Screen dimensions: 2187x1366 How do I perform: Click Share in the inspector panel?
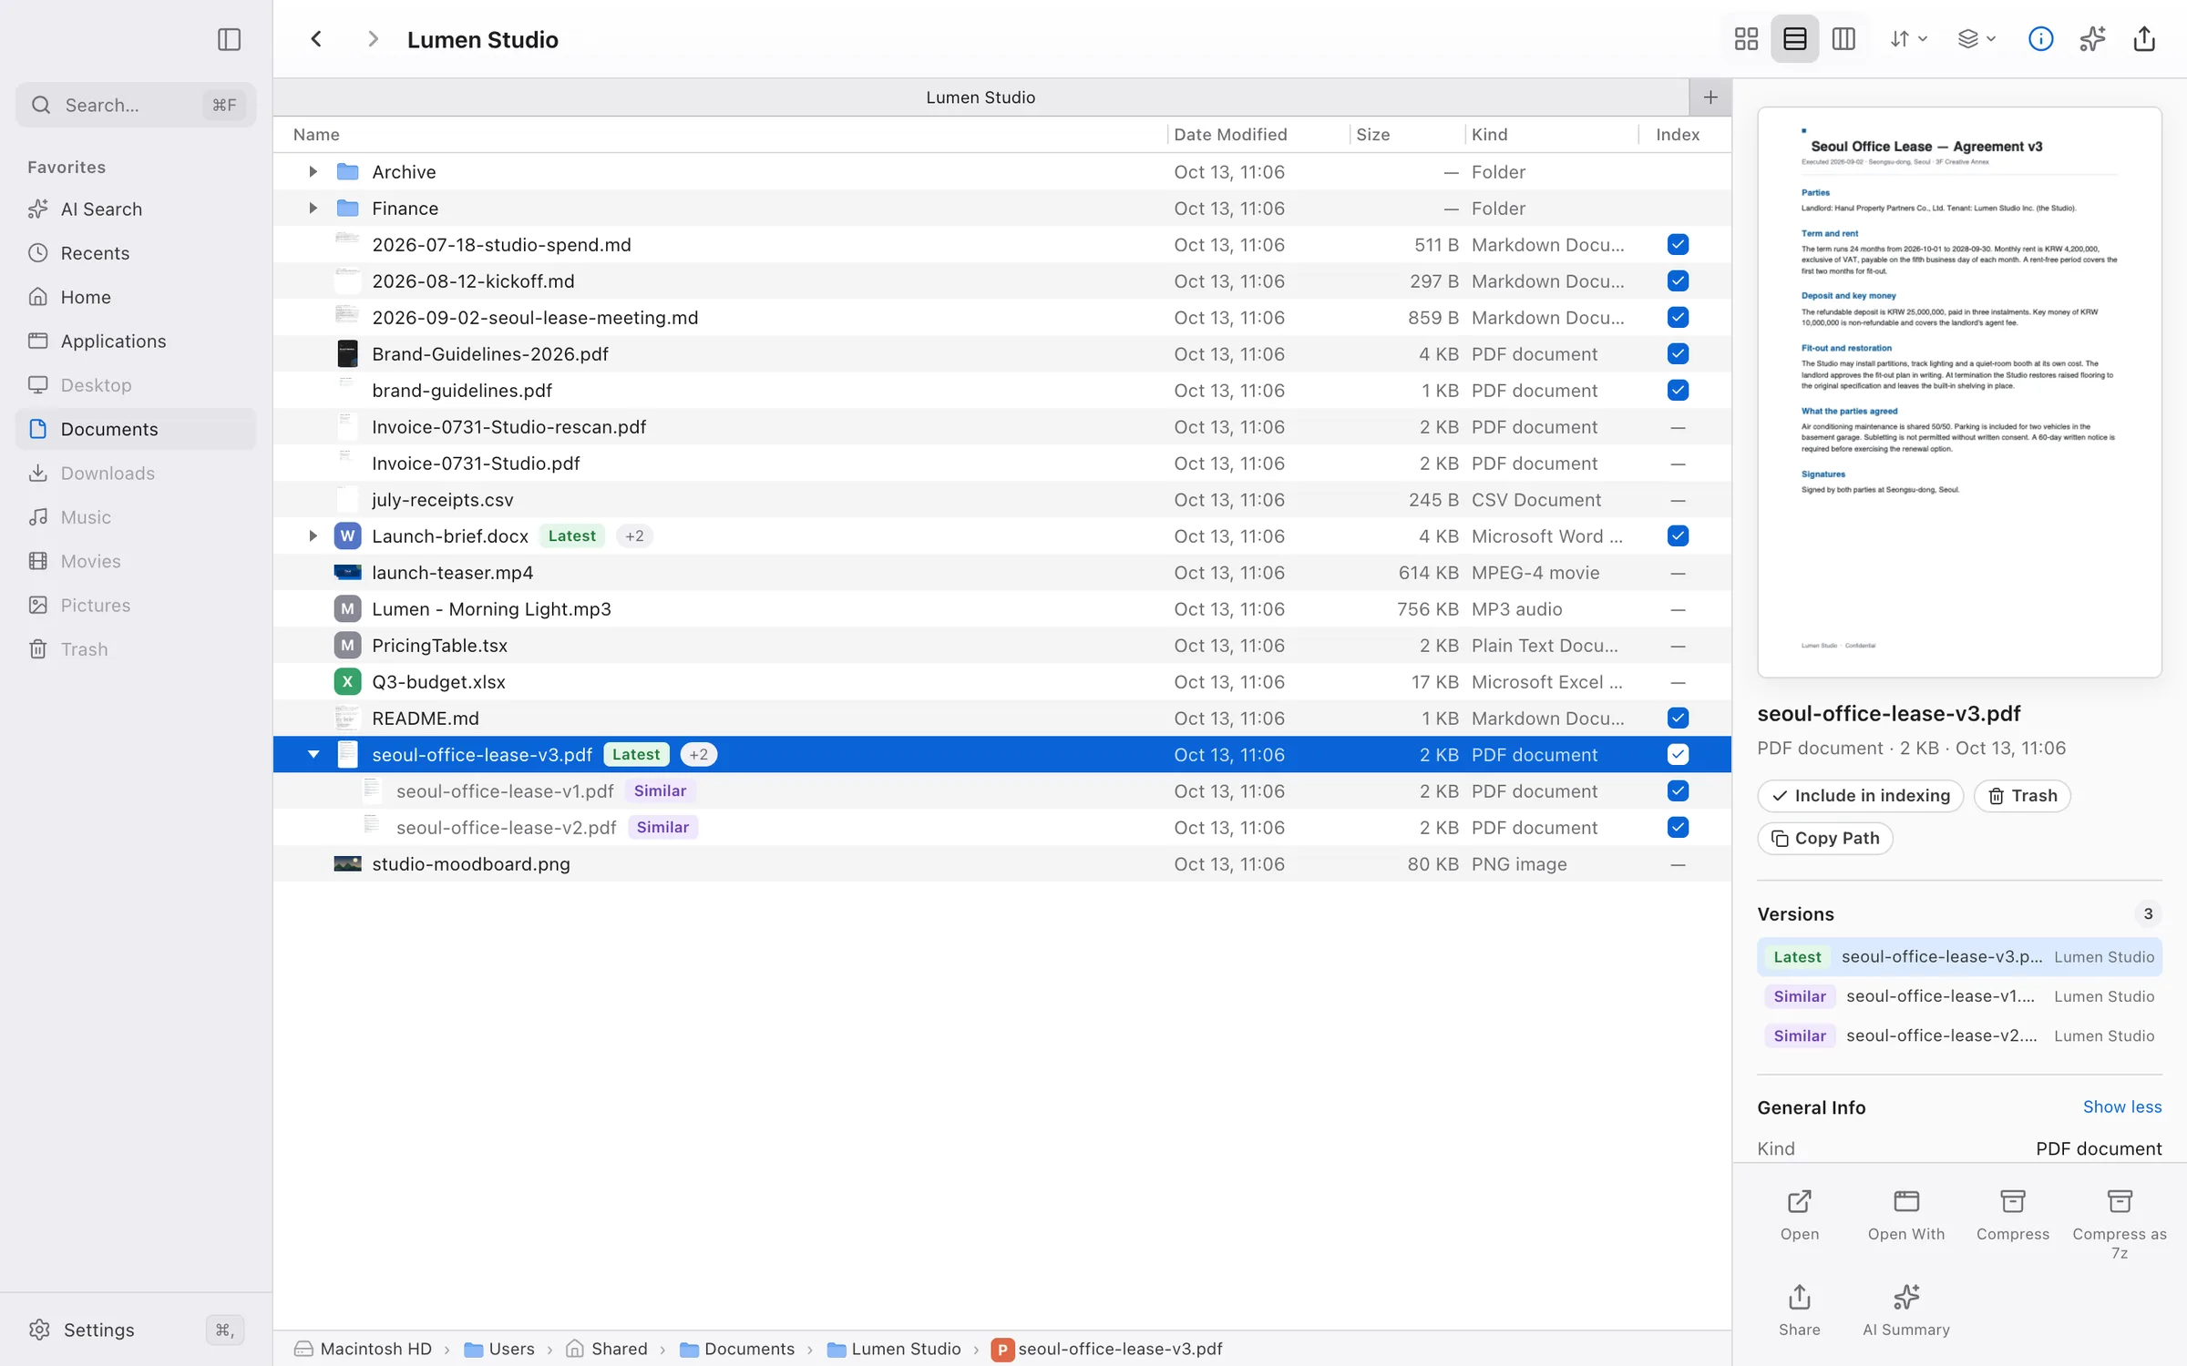click(x=1799, y=1310)
